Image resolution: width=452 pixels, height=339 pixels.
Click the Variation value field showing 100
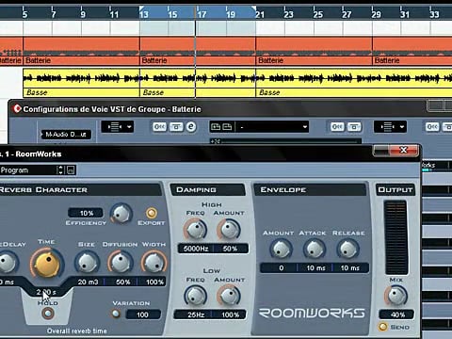pos(143,315)
